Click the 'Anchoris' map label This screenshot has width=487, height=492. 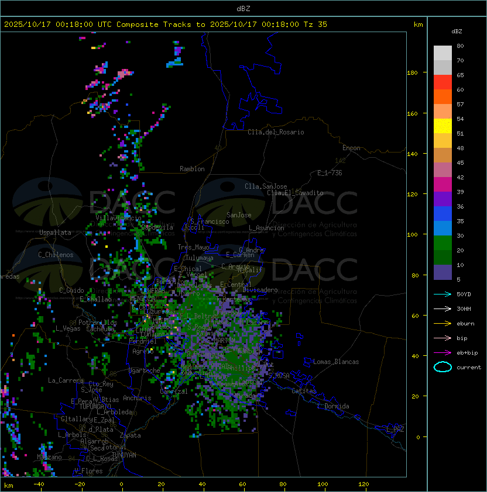pyautogui.click(x=137, y=398)
